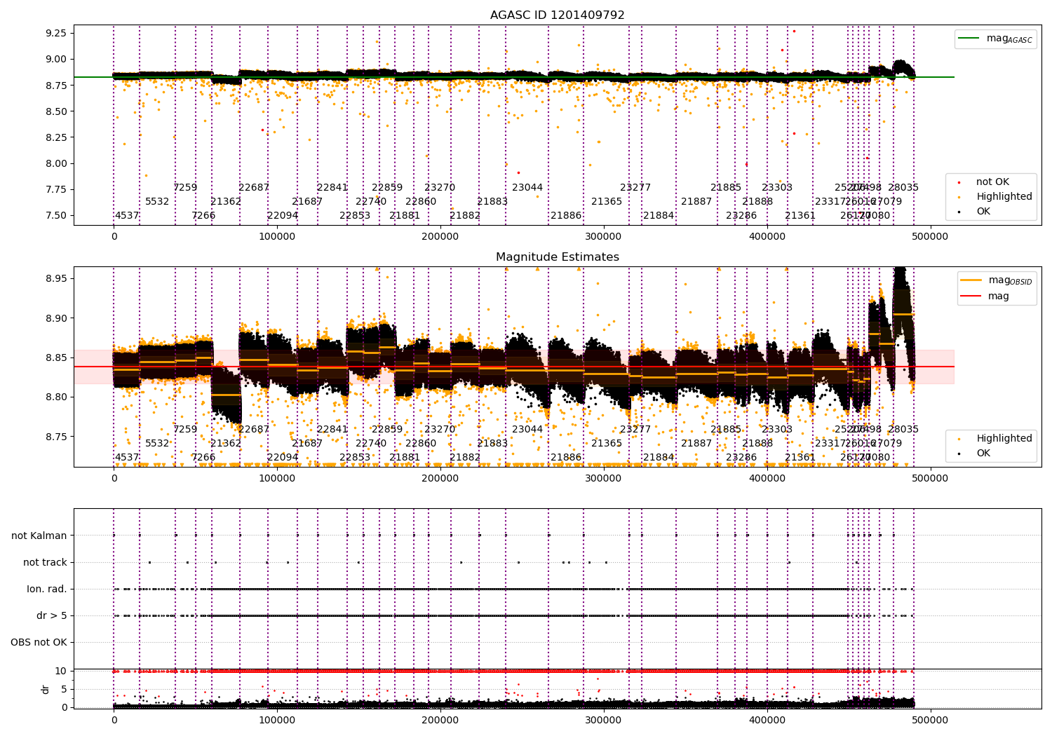Image resolution: width=1052 pixels, height=736 pixels.
Task: Click obsid label 23277 in Magnitude Estimates plot
Action: pyautogui.click(x=635, y=430)
